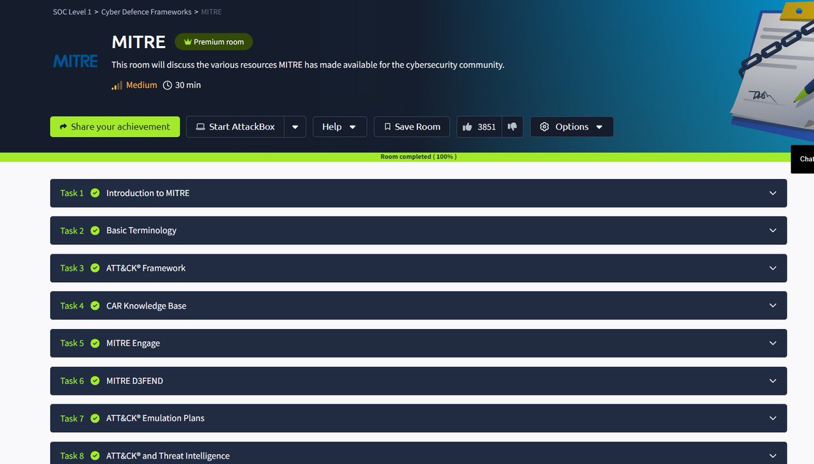Click the green check icon for Task 1
Screen dimensions: 814x464
(x=95, y=193)
